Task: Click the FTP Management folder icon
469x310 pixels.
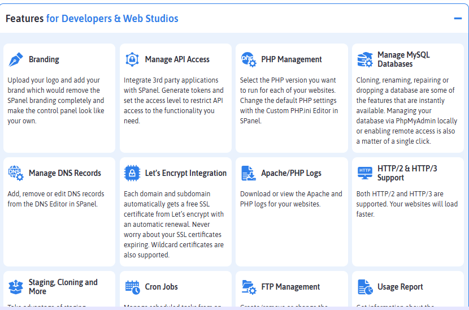Action: click(249, 287)
